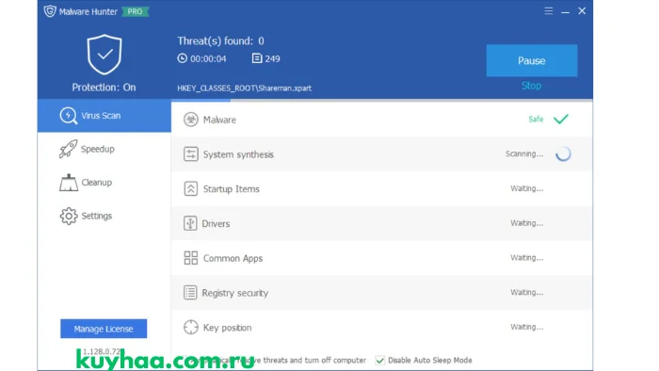
Task: Select the Startup Items row label
Action: 232,189
